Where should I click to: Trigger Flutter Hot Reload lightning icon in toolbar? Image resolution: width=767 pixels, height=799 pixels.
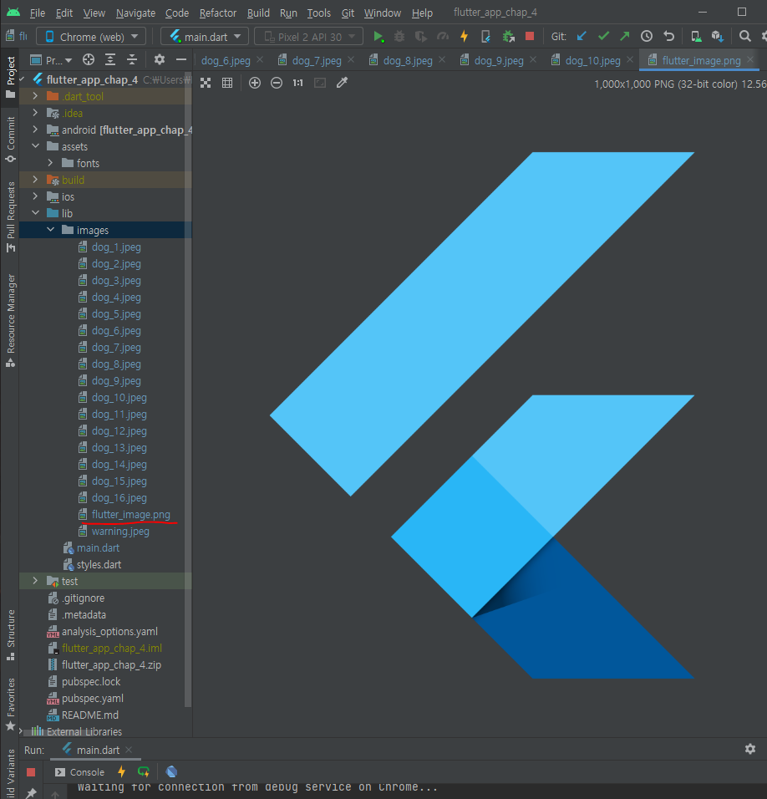(x=464, y=37)
